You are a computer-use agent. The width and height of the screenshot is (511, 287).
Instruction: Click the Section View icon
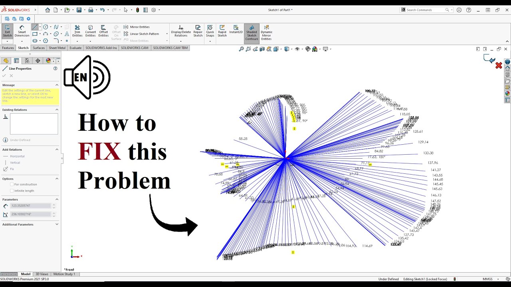(x=262, y=49)
